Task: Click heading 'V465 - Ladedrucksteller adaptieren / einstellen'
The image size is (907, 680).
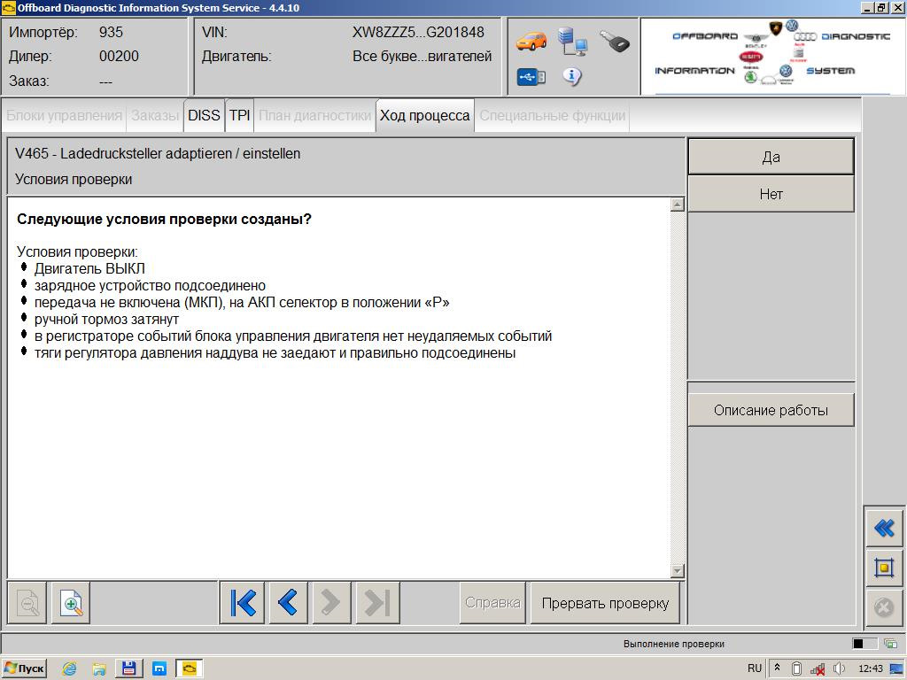Action: 158,154
